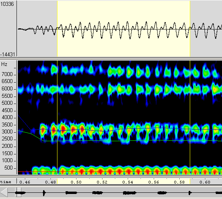Click the 1000 frequency axis label
The height and width of the screenshot is (199, 222).
tap(7, 161)
